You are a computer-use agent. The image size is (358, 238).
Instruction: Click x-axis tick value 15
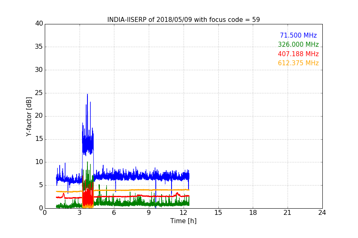[218, 213]
